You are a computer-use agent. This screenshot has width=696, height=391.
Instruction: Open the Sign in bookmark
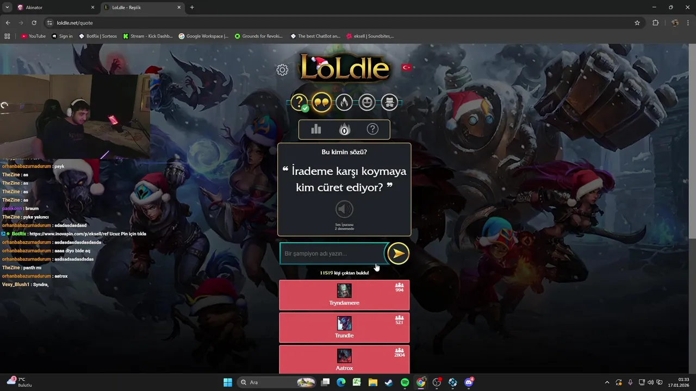click(62, 36)
